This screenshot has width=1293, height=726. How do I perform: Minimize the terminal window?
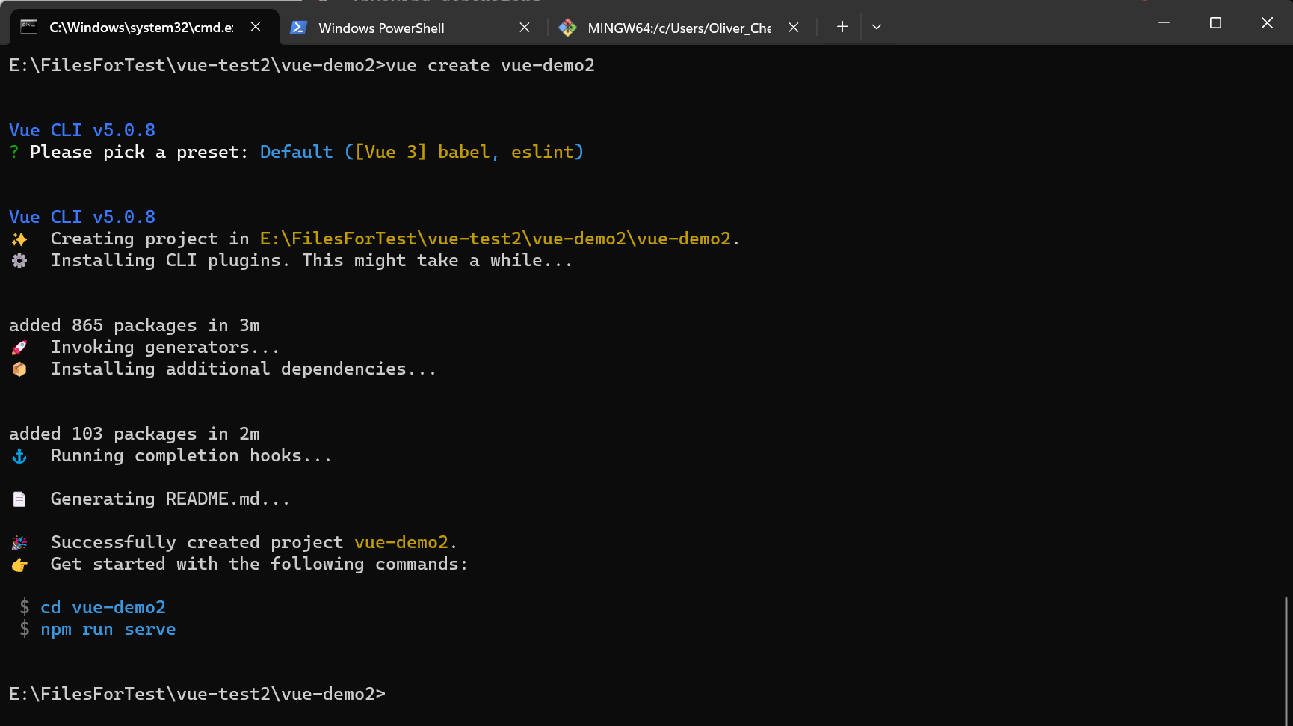[1164, 23]
